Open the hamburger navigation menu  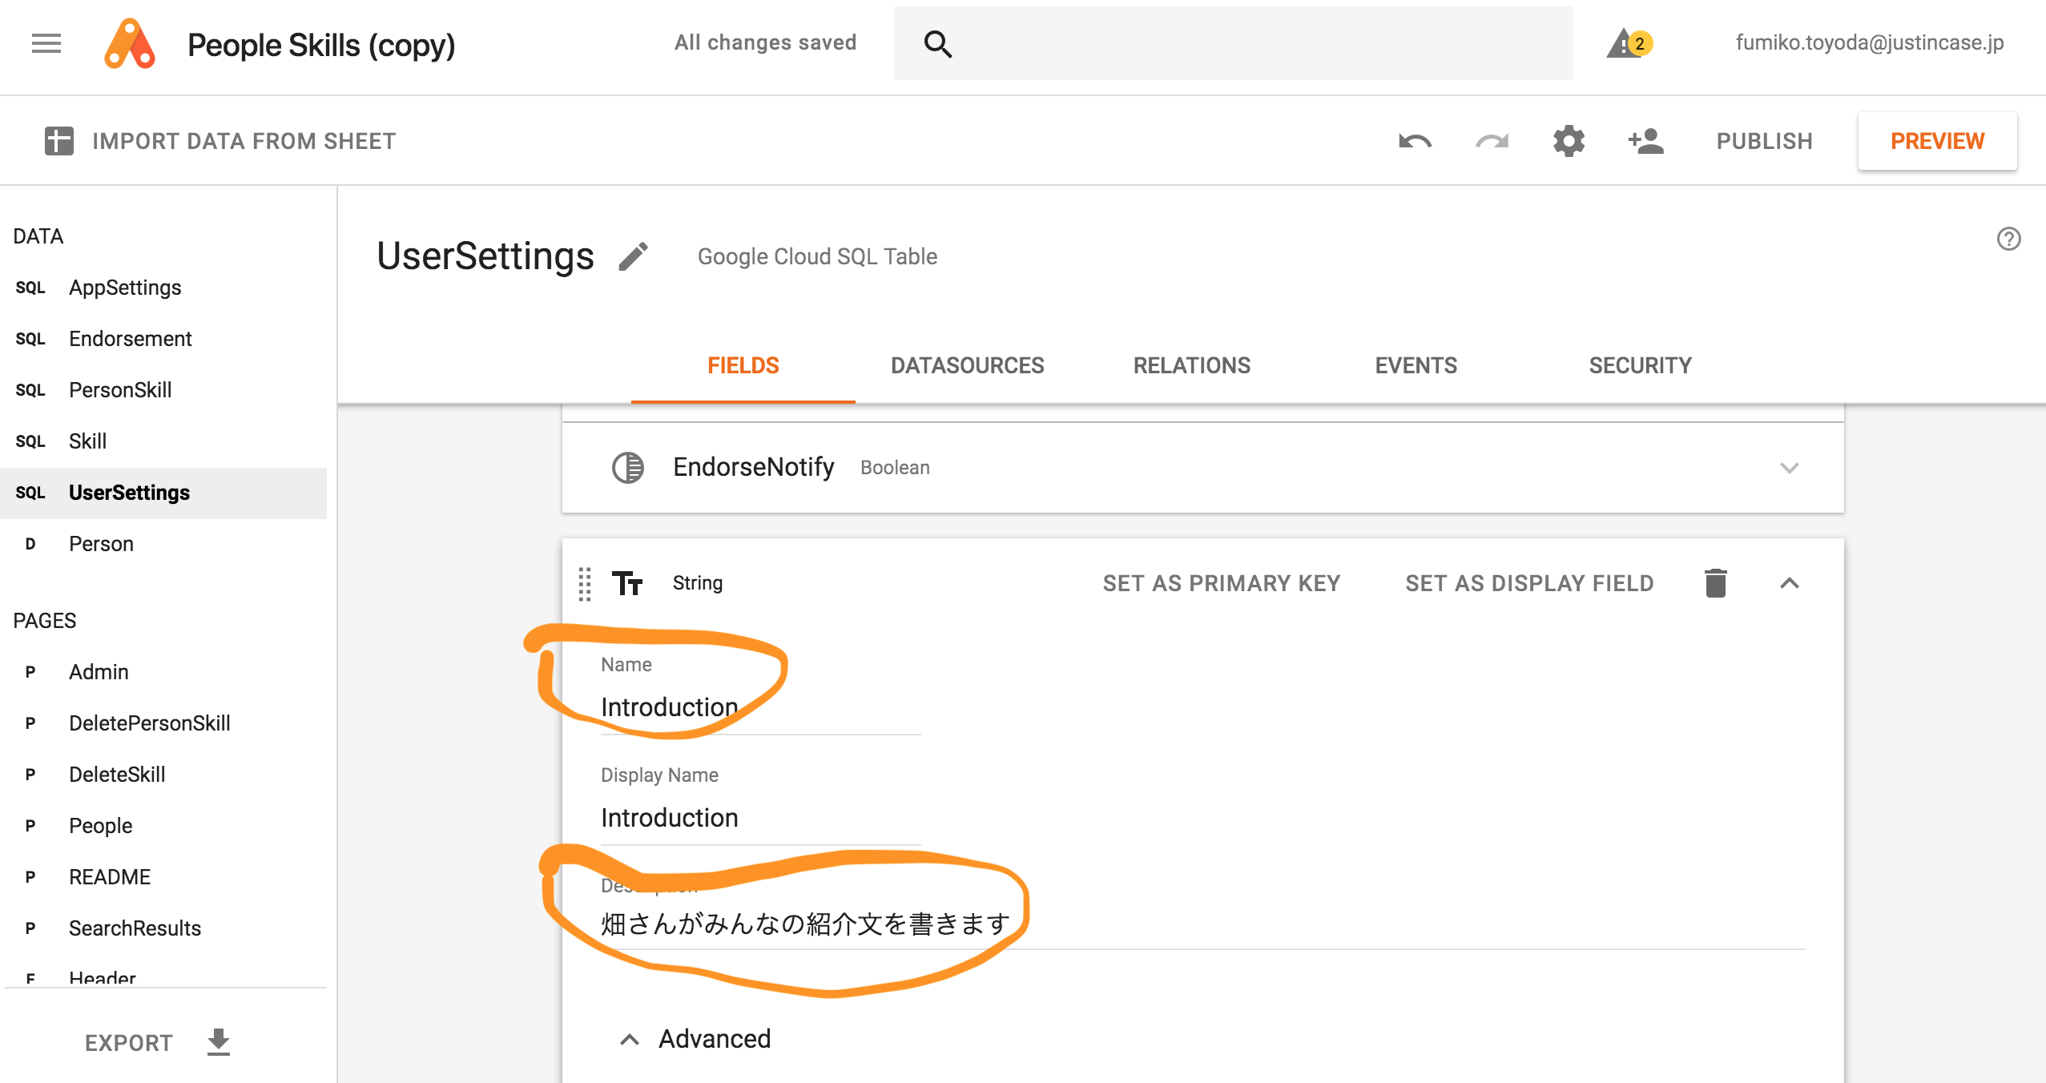pos(46,43)
